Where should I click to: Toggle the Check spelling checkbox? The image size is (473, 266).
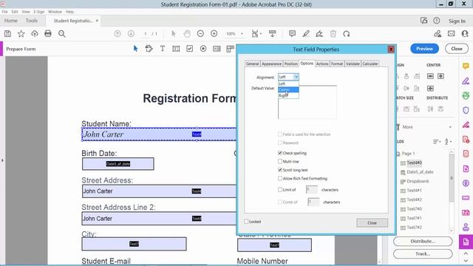280,153
